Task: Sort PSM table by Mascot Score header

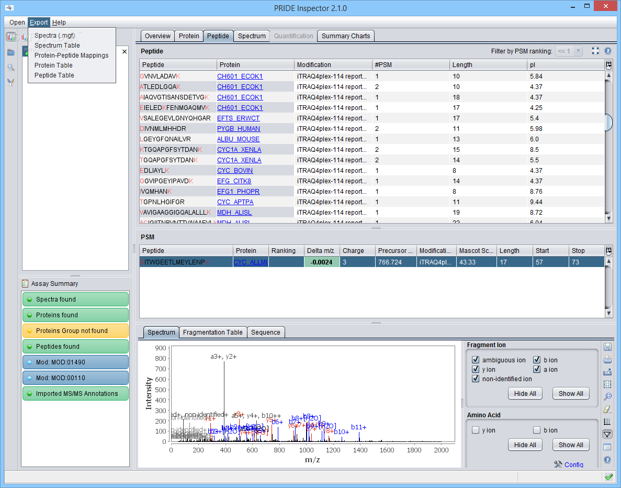Action: [x=476, y=250]
